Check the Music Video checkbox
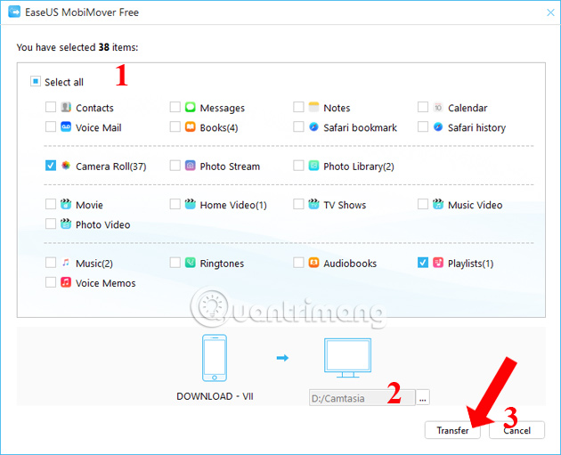This screenshot has width=561, height=455. click(423, 204)
